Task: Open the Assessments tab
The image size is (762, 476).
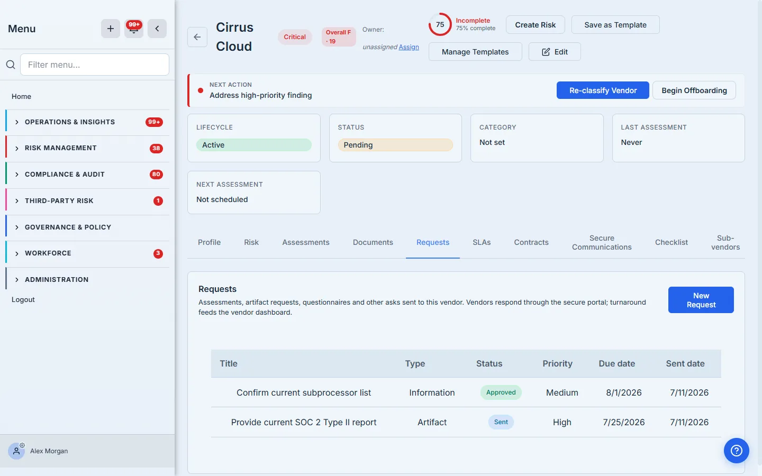Action: coord(306,242)
